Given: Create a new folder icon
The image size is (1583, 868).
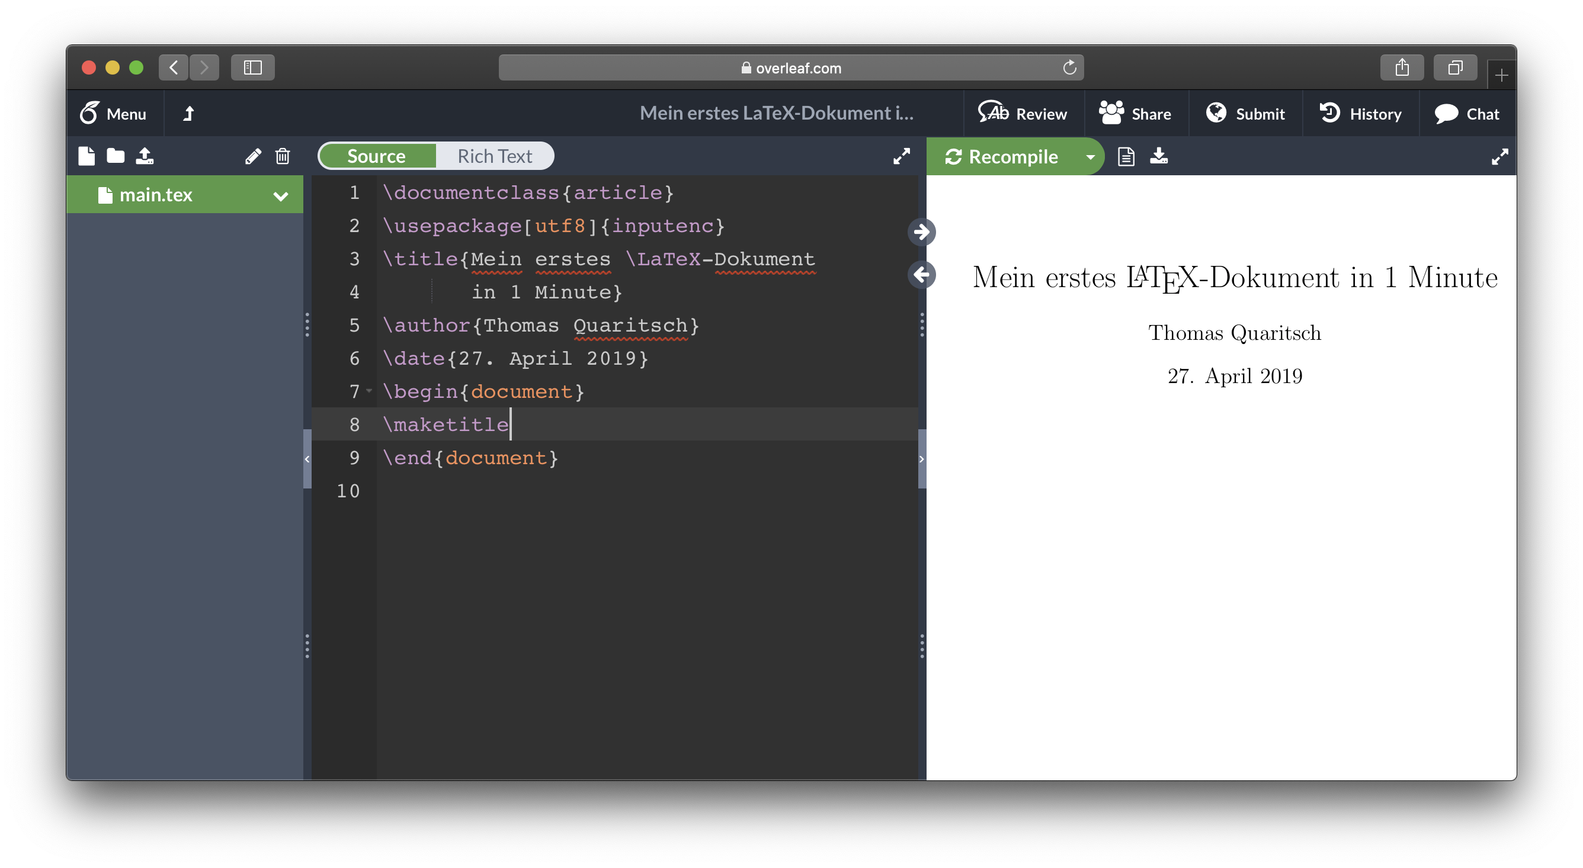Looking at the screenshot, I should 116,156.
